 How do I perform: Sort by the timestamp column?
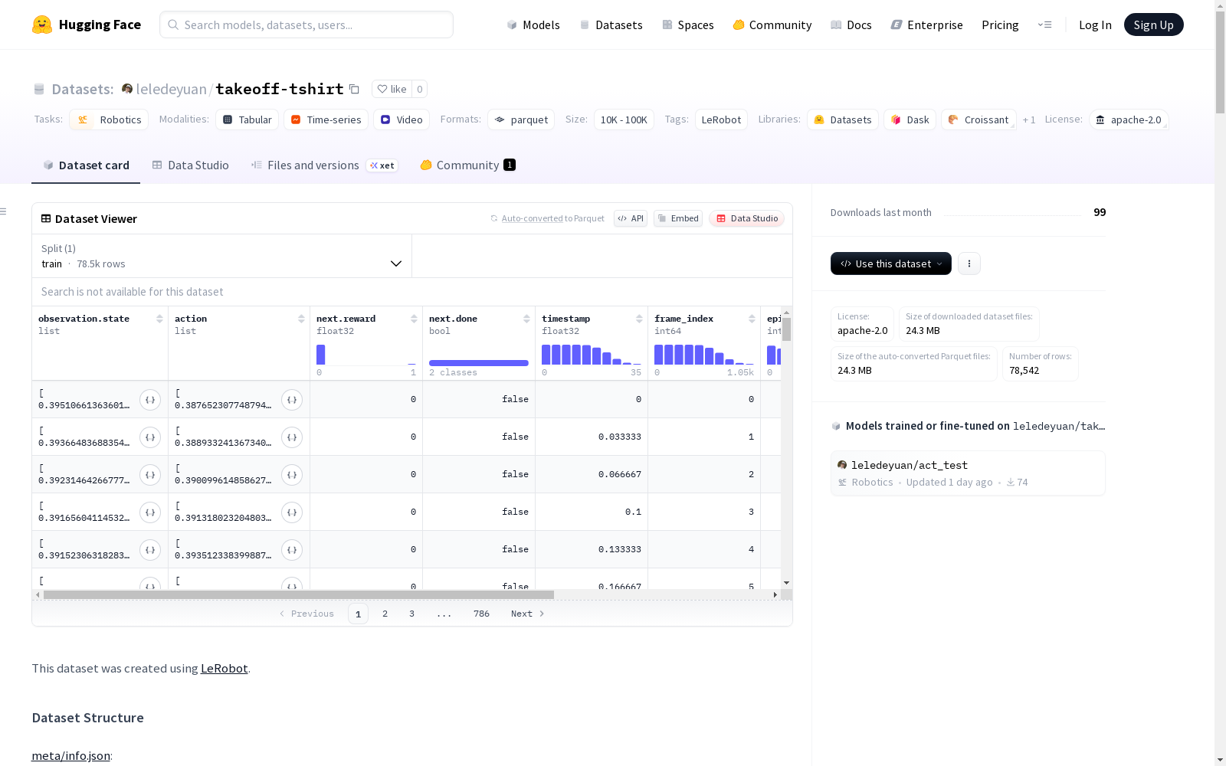(639, 319)
